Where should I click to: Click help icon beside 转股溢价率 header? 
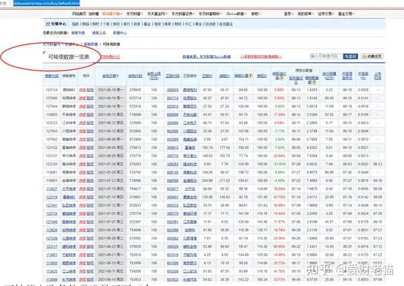click(281, 79)
